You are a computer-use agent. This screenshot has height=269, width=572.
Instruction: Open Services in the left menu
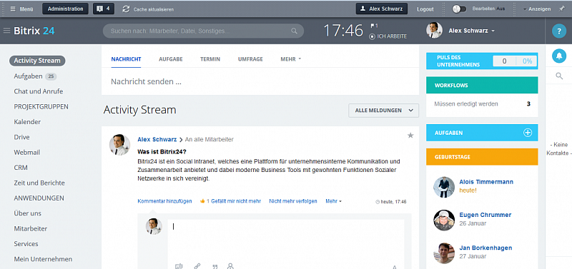26,244
